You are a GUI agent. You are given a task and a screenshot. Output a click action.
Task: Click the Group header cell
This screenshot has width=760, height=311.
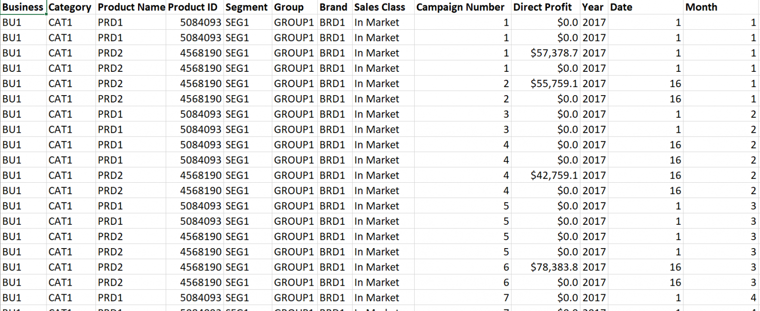[294, 7]
